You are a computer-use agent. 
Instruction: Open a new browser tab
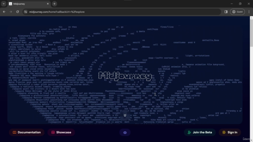(55, 4)
